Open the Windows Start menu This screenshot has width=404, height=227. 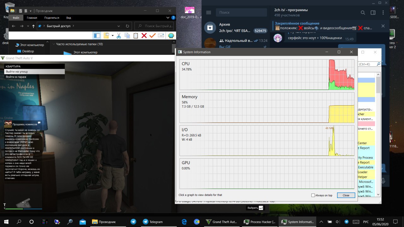coord(6,222)
